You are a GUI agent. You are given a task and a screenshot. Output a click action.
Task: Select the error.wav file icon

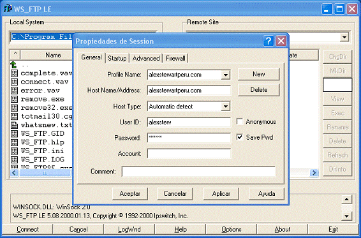(14, 91)
